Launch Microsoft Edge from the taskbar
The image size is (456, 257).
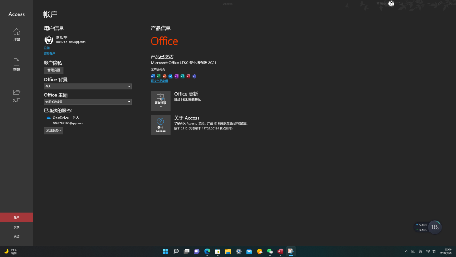pyautogui.click(x=207, y=251)
